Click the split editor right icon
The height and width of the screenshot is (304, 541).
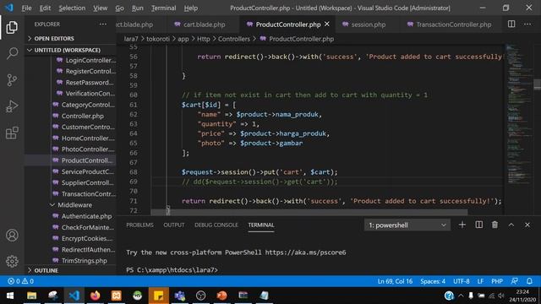511,24
